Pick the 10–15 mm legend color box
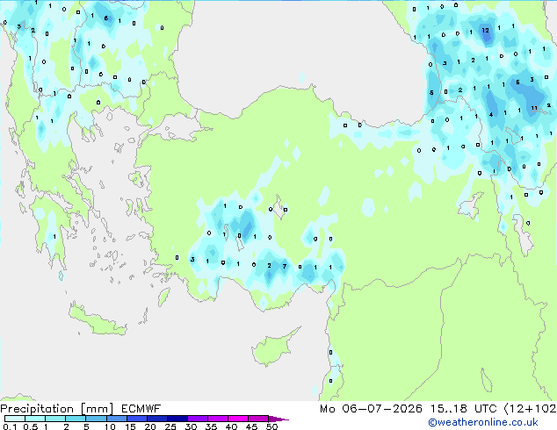This screenshot has height=430, width=557. tap(116, 419)
